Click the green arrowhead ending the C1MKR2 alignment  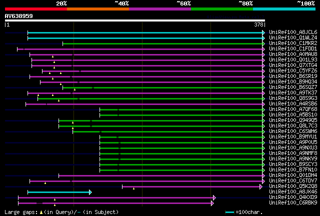[263, 43]
